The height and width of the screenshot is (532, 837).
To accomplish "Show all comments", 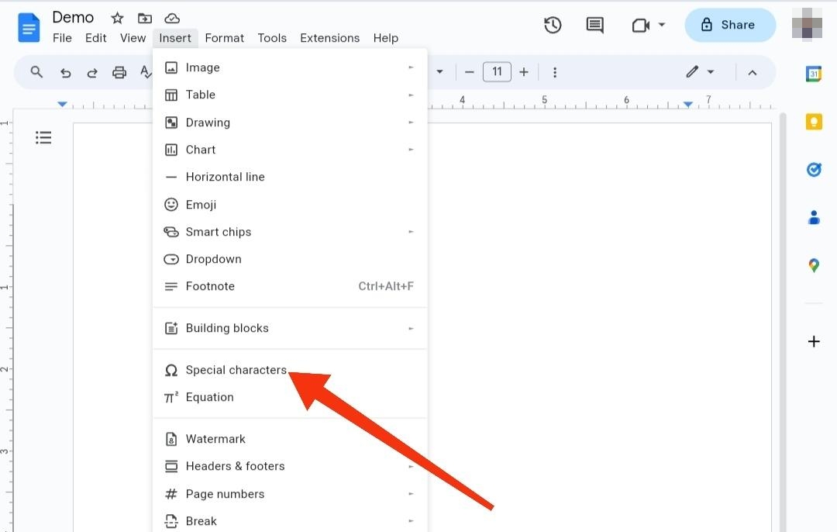I will (x=594, y=25).
